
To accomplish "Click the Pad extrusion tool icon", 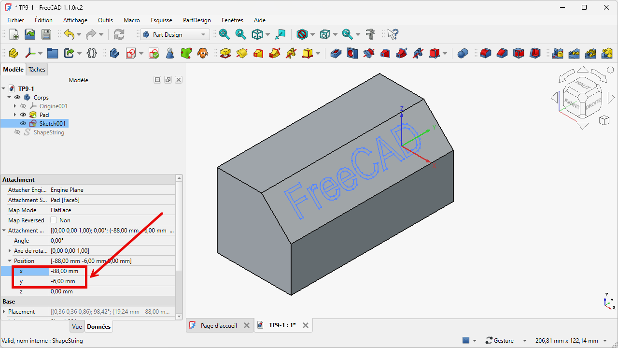I will click(x=225, y=53).
